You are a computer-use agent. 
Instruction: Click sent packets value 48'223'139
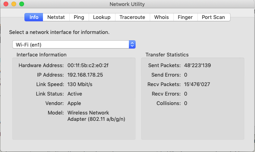pos(197,65)
